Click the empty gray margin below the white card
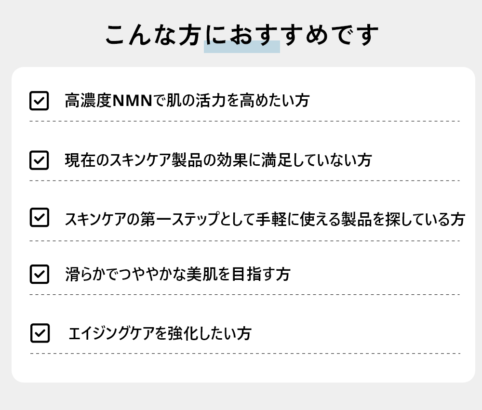The width and height of the screenshot is (482, 410). click(241, 397)
